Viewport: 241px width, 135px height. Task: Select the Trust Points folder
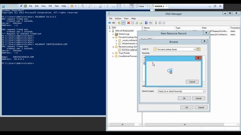coord(124,53)
